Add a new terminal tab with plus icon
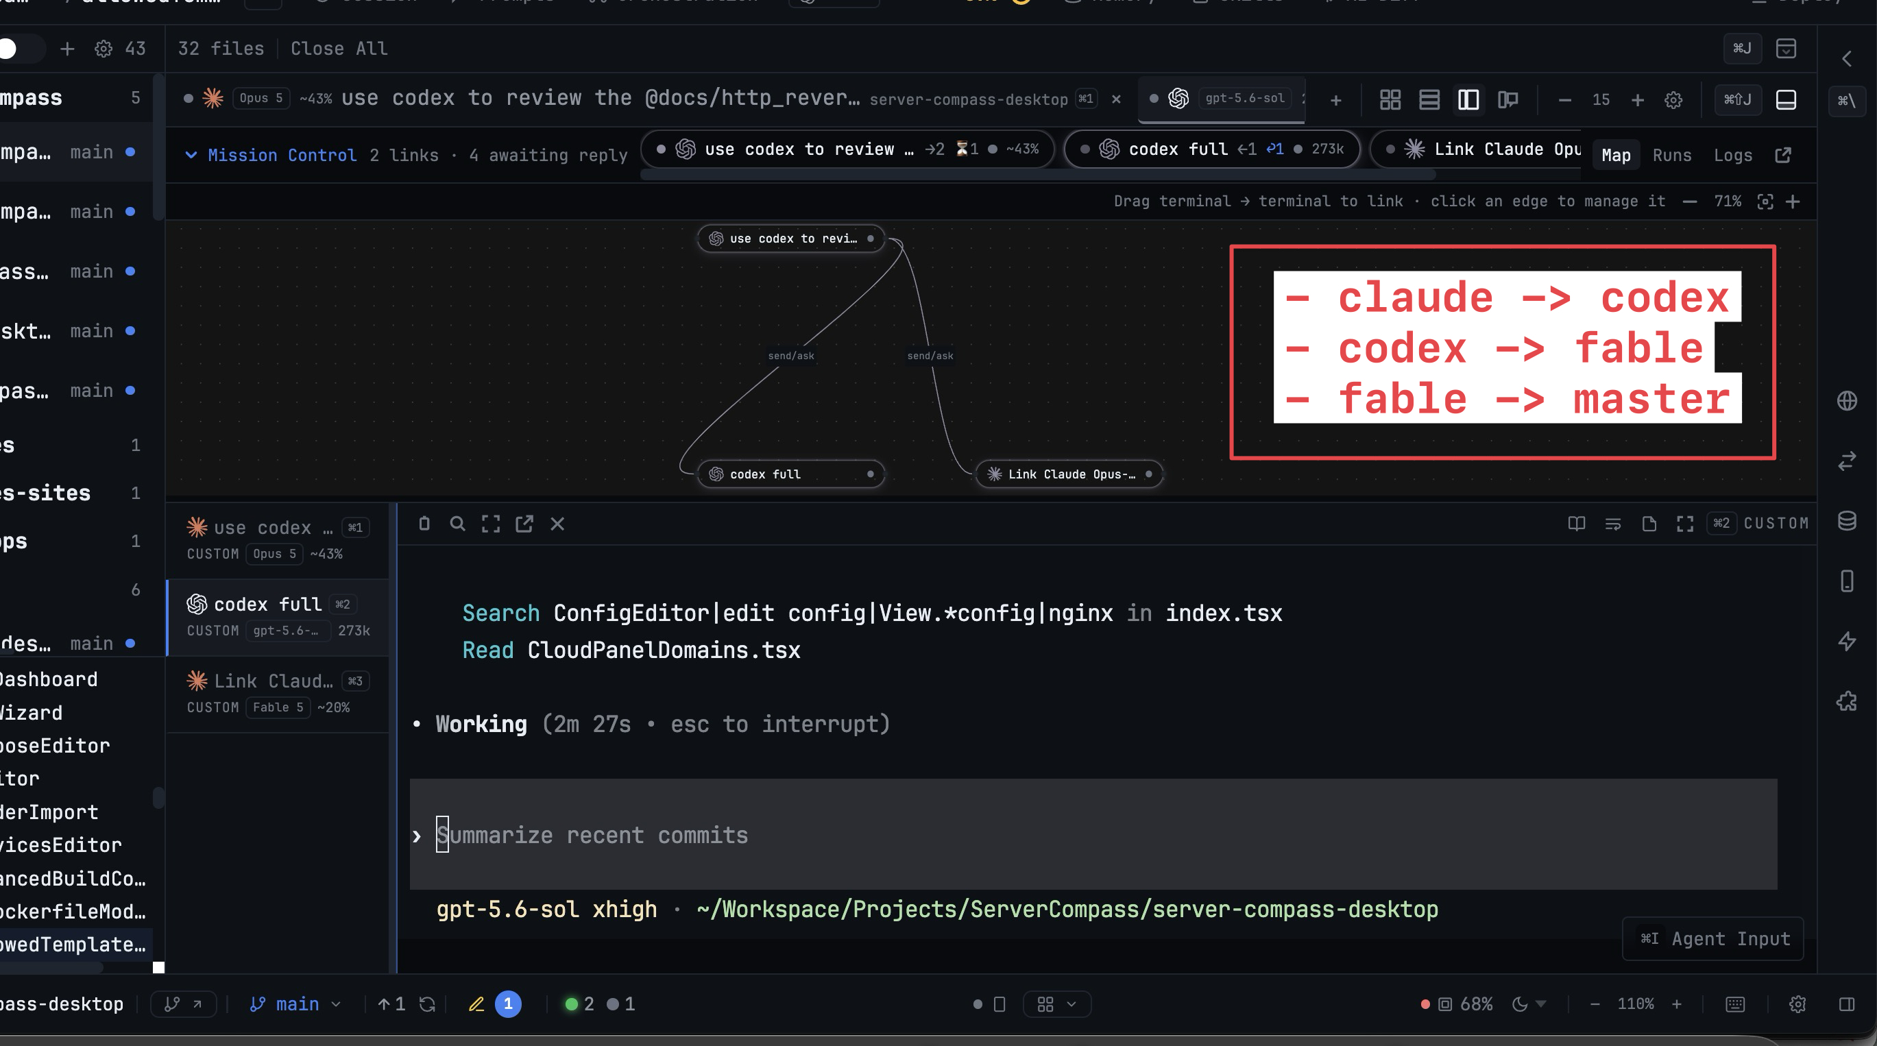 [1335, 101]
